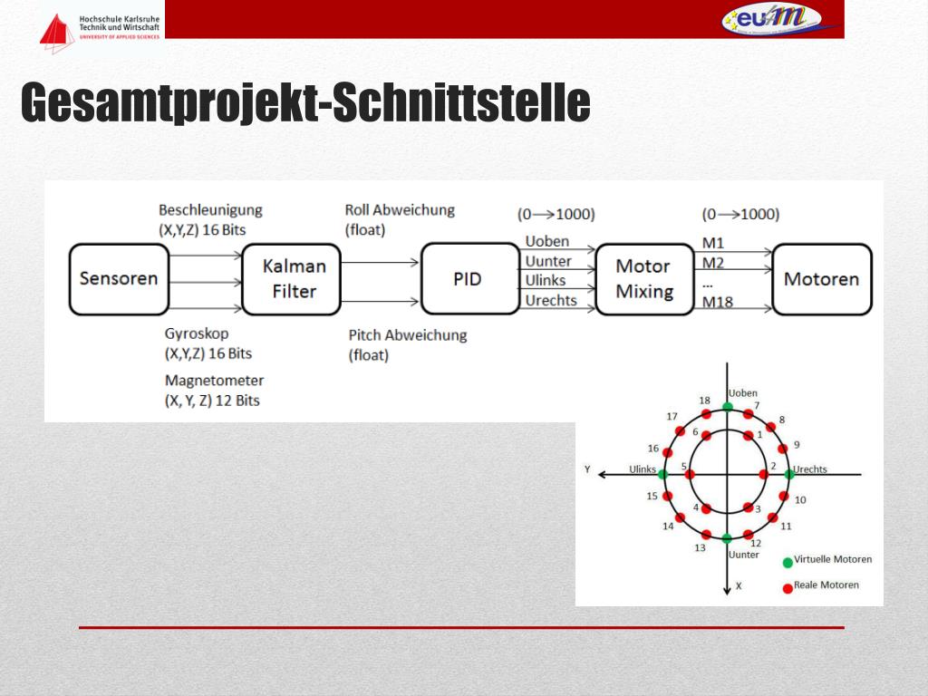Click the (X, Y, Z) 12 Bits text
928x696 pixels.
(x=212, y=401)
